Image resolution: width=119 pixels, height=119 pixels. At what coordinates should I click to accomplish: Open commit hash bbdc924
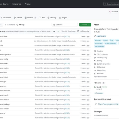[64, 31]
